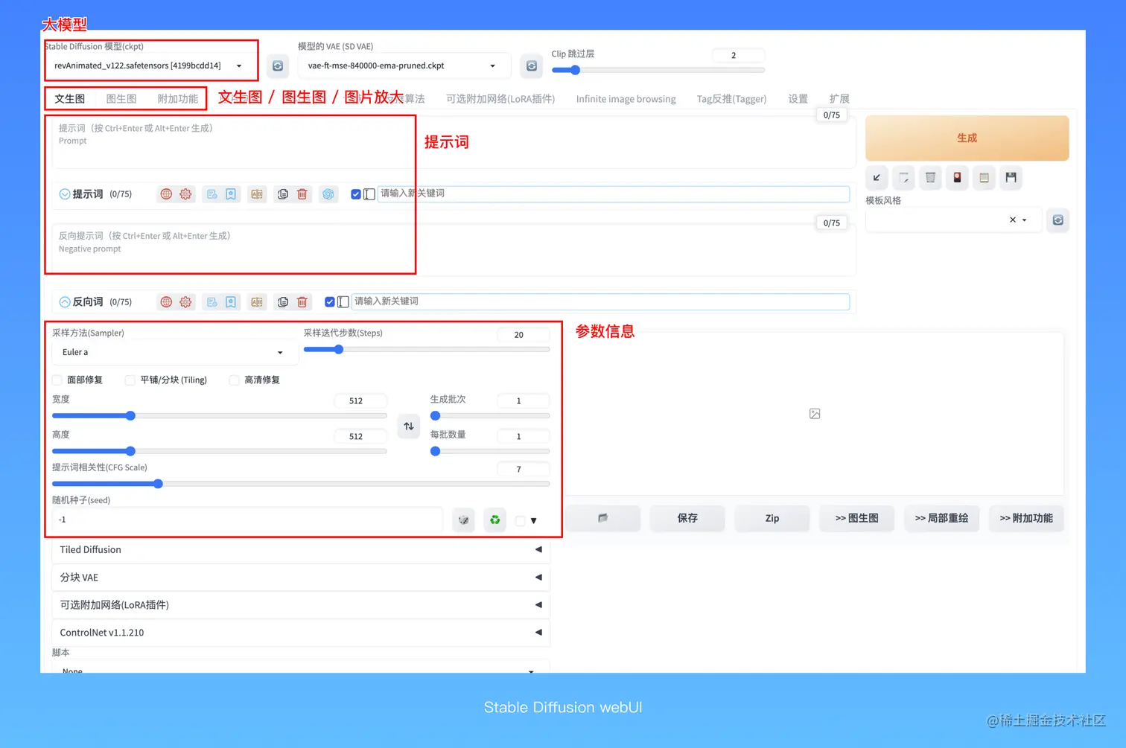Enable 高清修复 hires fix
The height and width of the screenshot is (748, 1126).
pyautogui.click(x=234, y=380)
